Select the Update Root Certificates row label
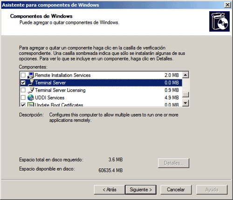Viewport: 233px width, 200px height. (x=59, y=105)
